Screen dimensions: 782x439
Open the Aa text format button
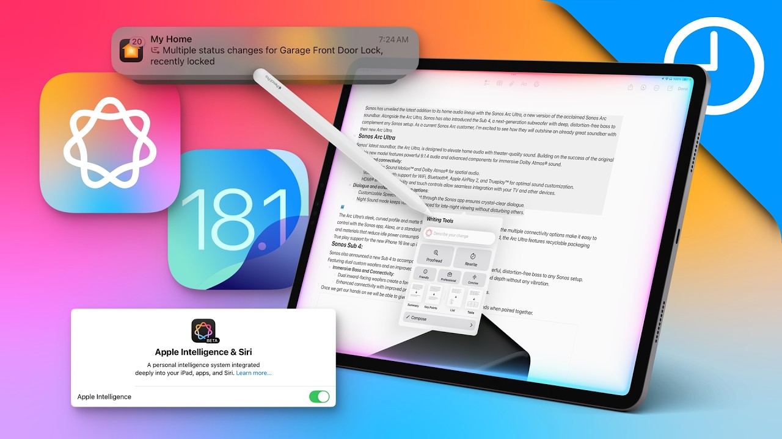(x=524, y=84)
